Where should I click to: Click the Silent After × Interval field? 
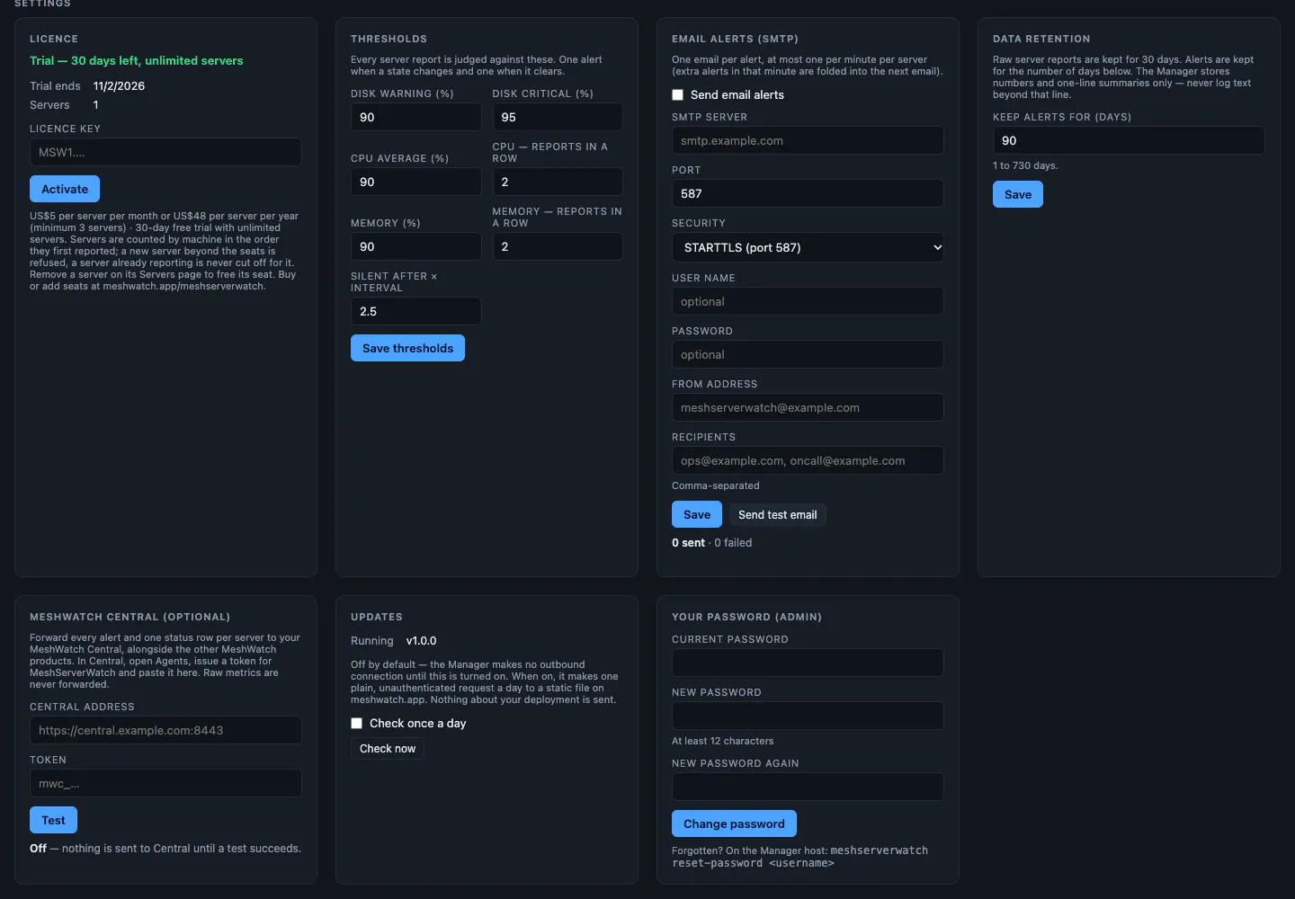pyautogui.click(x=415, y=311)
